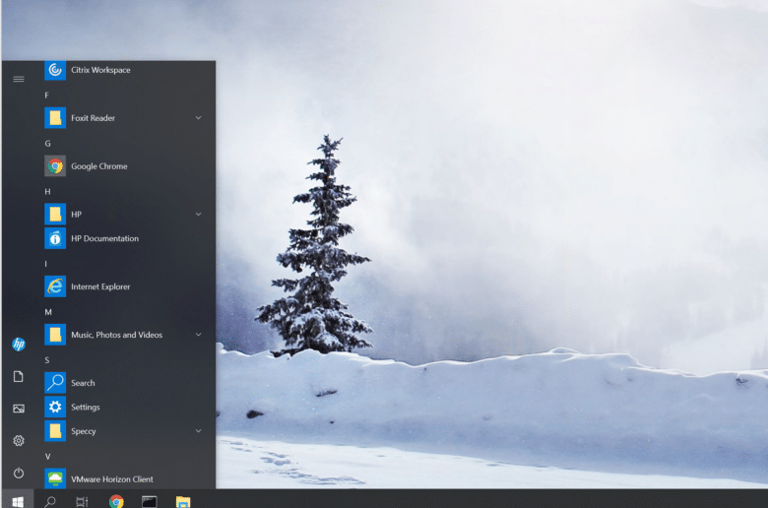Click the "HP Documentation" label

pos(104,238)
